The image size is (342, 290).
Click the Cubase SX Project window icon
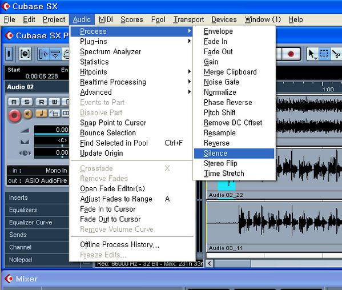tap(9, 35)
